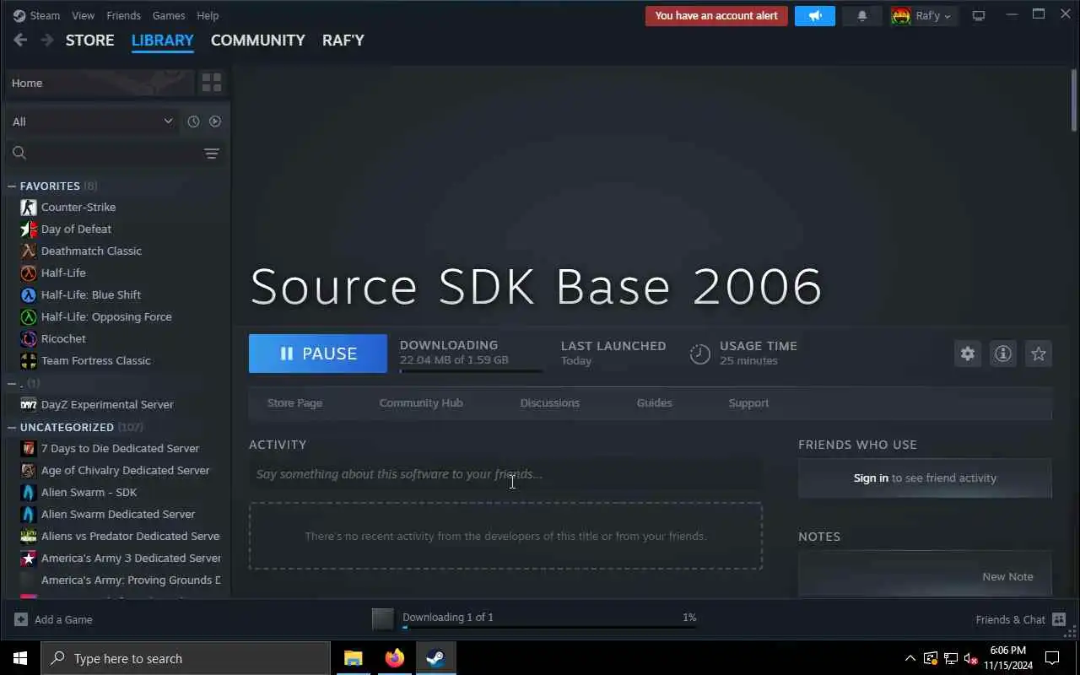Pause the Source SDK Base download
The image size is (1080, 675).
[x=318, y=354]
